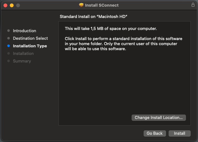Screen dimensions: 198x142
Task: Click the space requirement text in the panel
Action: coord(111,29)
